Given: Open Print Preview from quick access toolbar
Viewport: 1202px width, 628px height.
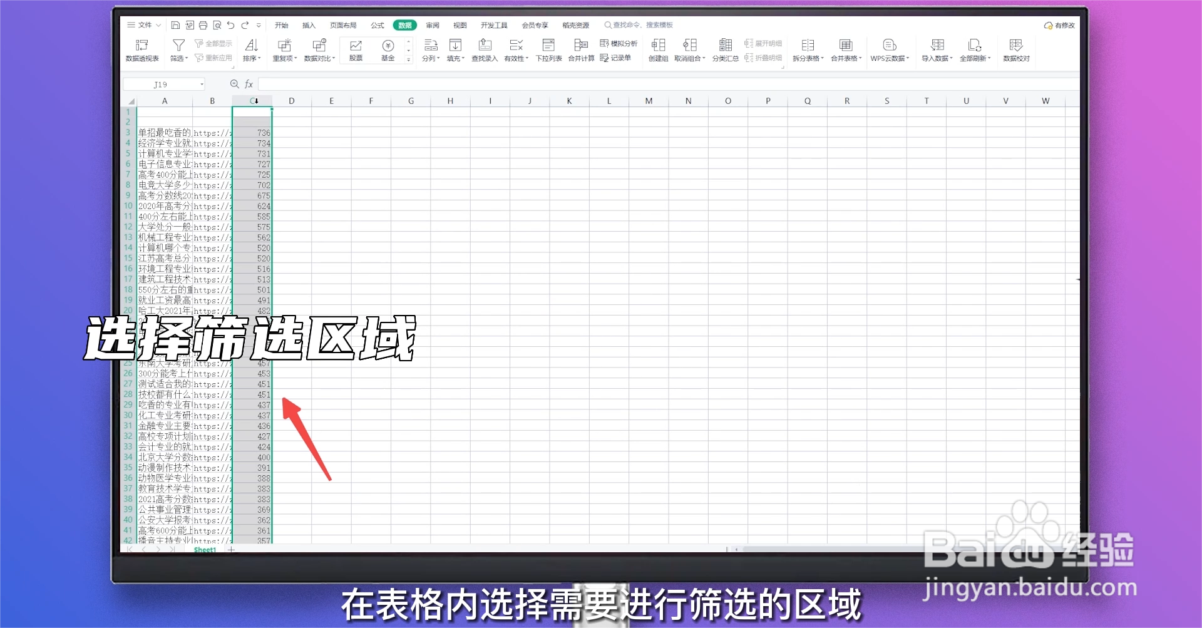Looking at the screenshot, I should pyautogui.click(x=217, y=25).
